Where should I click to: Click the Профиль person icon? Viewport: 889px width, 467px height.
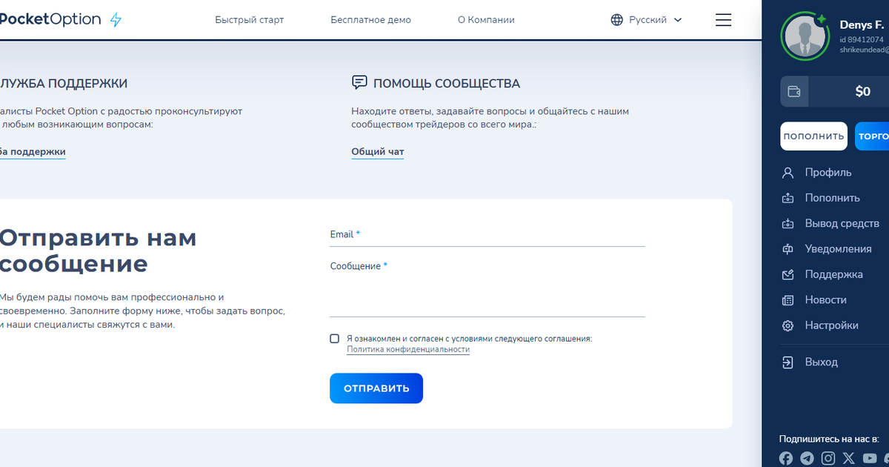click(x=788, y=173)
